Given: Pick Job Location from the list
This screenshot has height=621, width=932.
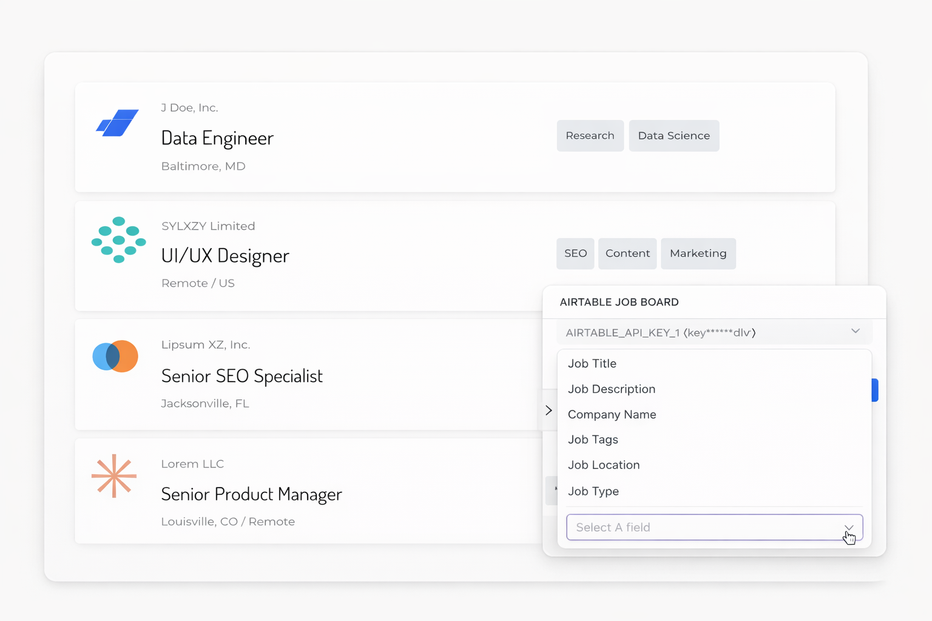Looking at the screenshot, I should click(604, 465).
